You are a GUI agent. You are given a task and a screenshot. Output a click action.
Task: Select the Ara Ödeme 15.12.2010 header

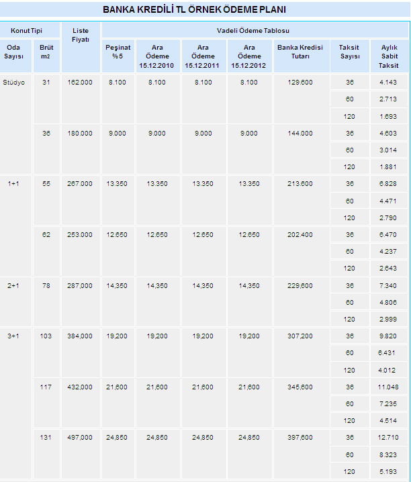point(156,56)
